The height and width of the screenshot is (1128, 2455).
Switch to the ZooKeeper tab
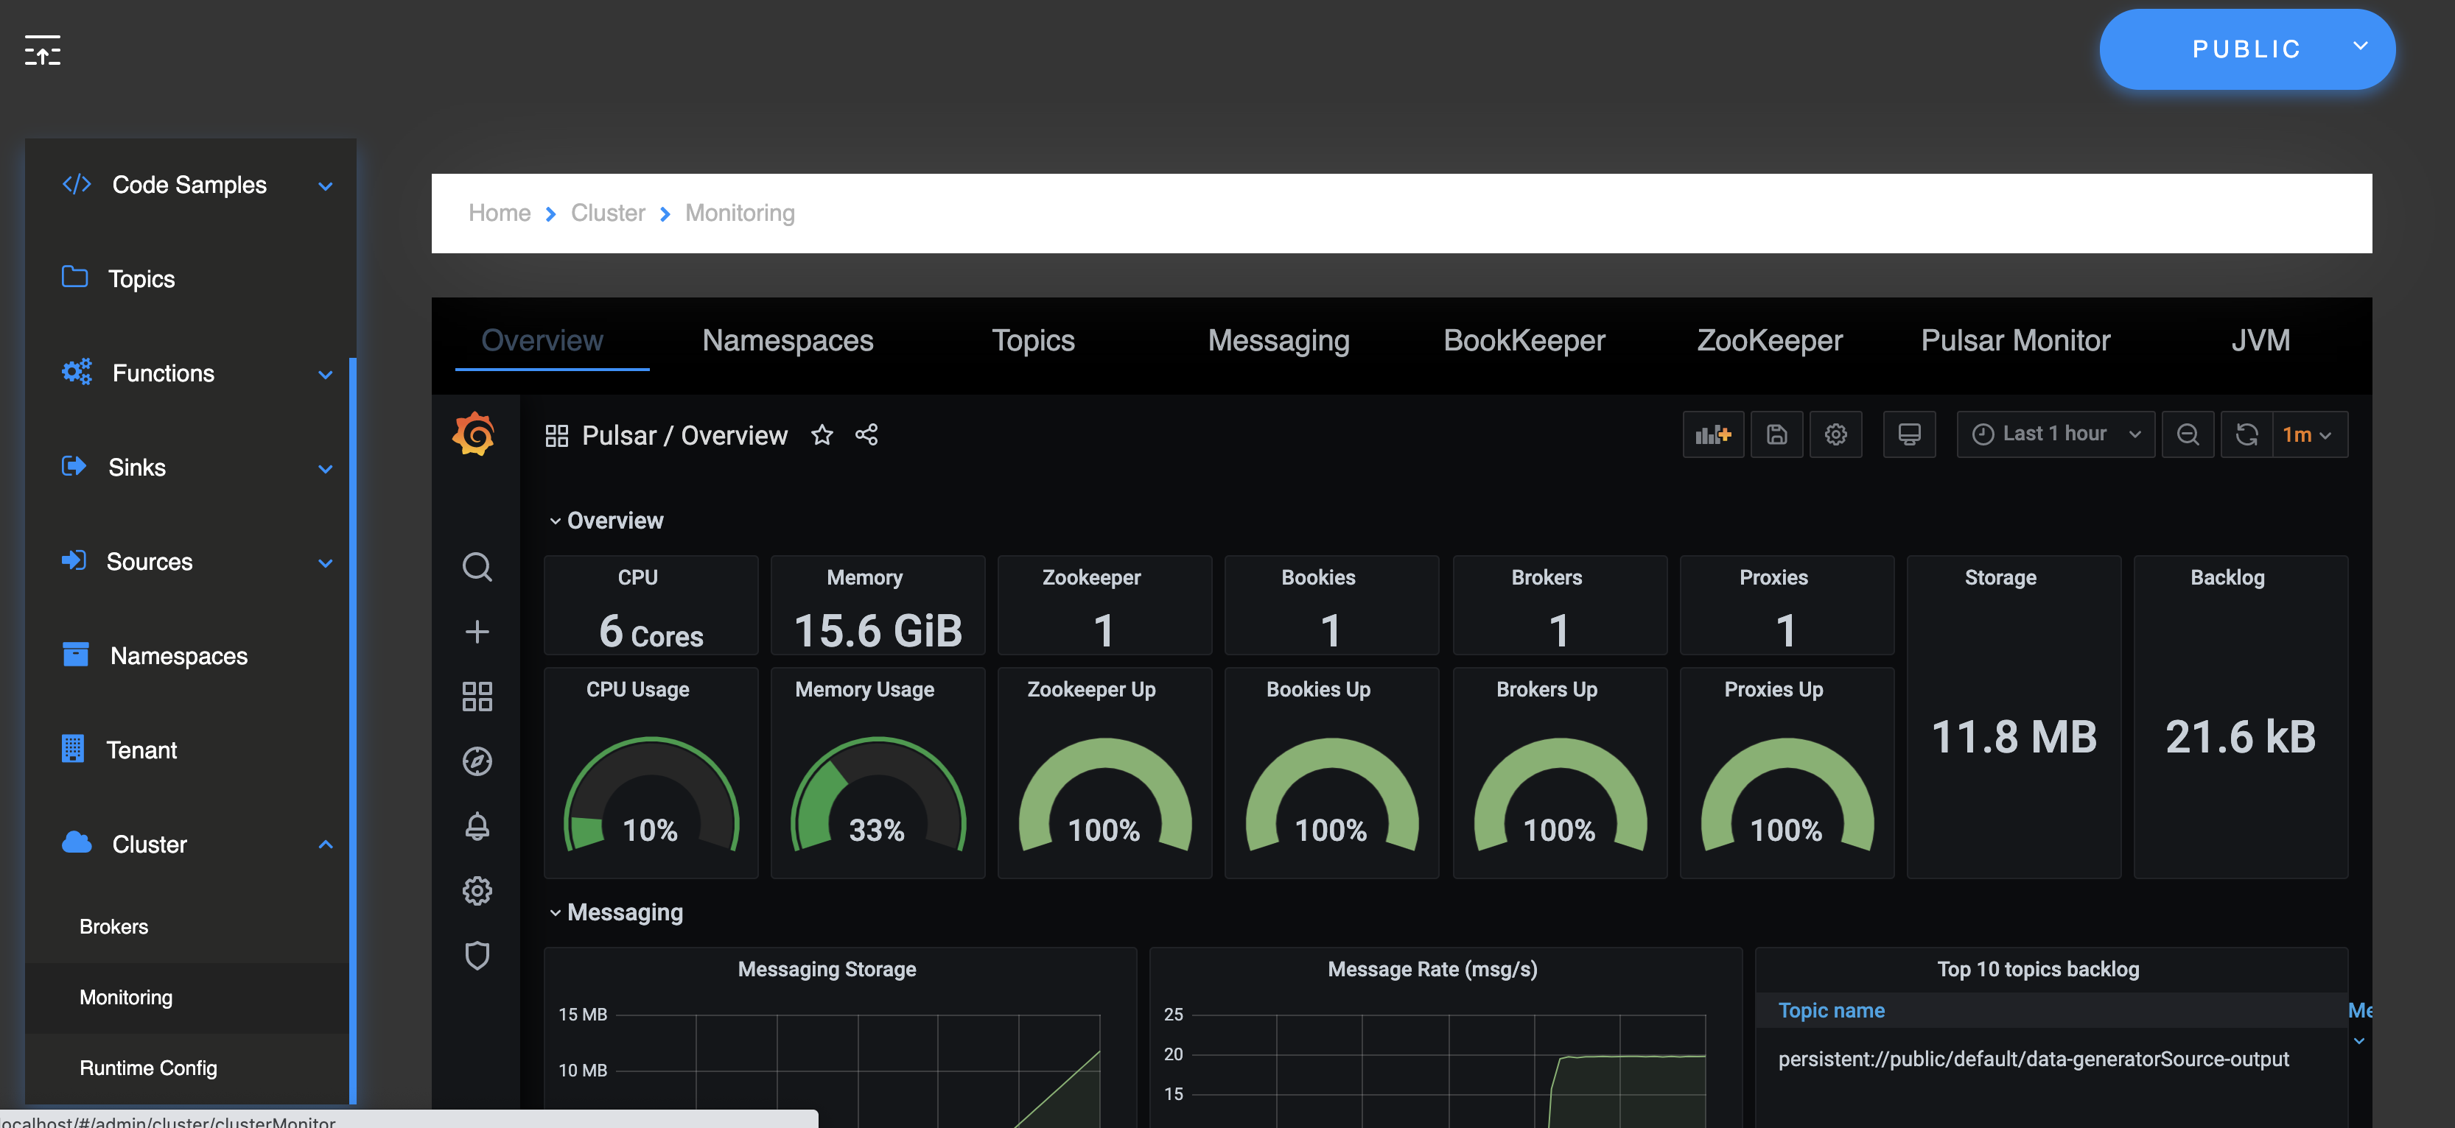[1769, 340]
